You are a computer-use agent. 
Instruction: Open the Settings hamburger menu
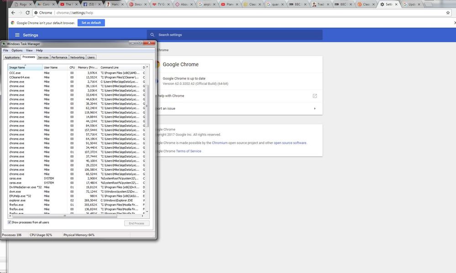(x=17, y=35)
